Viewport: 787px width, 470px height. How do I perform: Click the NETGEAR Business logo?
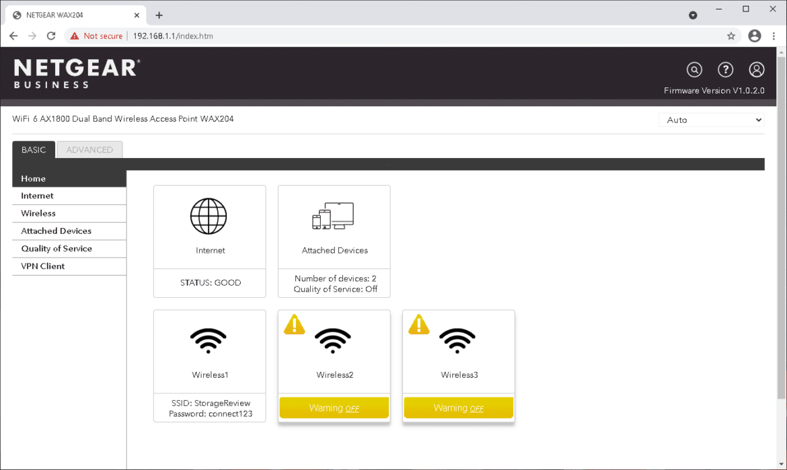(77, 73)
